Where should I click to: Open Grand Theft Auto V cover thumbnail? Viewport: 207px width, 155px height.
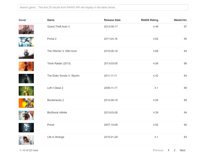click(26, 29)
